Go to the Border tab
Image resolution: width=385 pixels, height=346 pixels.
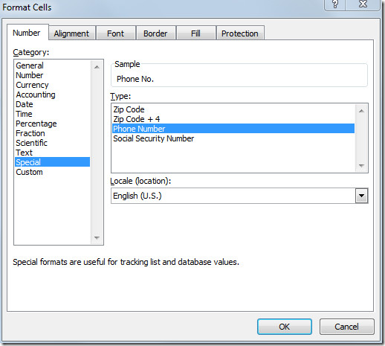point(155,33)
